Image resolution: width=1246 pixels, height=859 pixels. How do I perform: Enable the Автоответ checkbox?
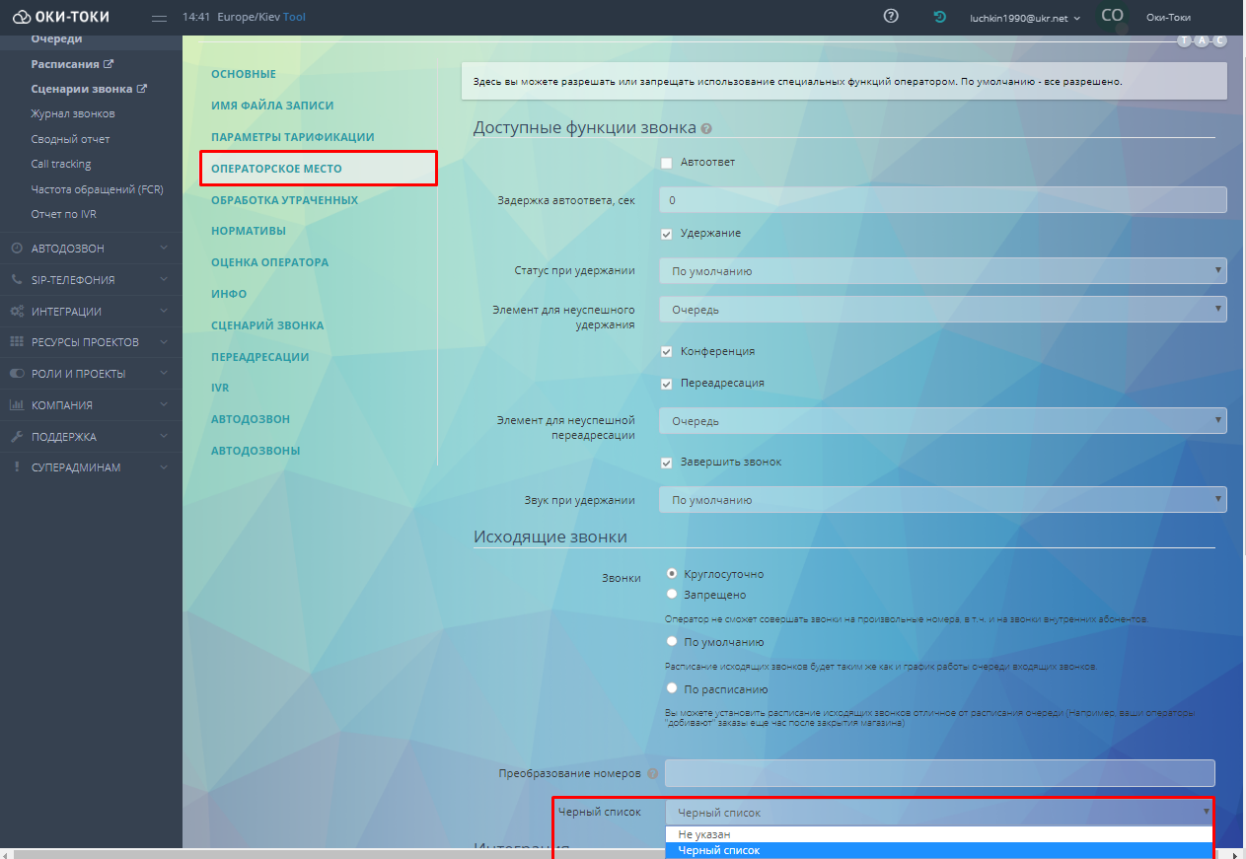pyautogui.click(x=667, y=163)
